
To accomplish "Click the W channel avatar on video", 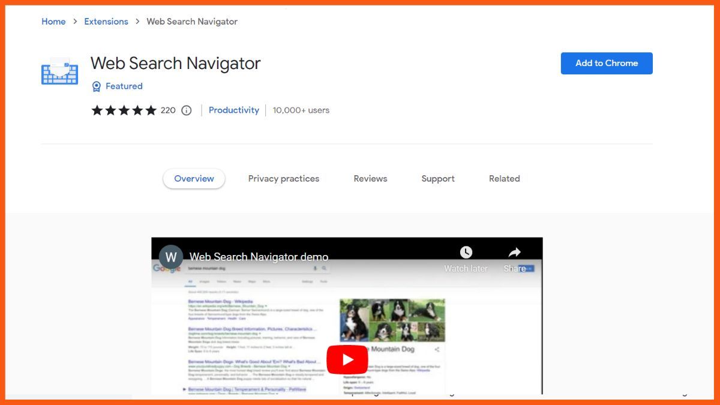I will coord(171,257).
